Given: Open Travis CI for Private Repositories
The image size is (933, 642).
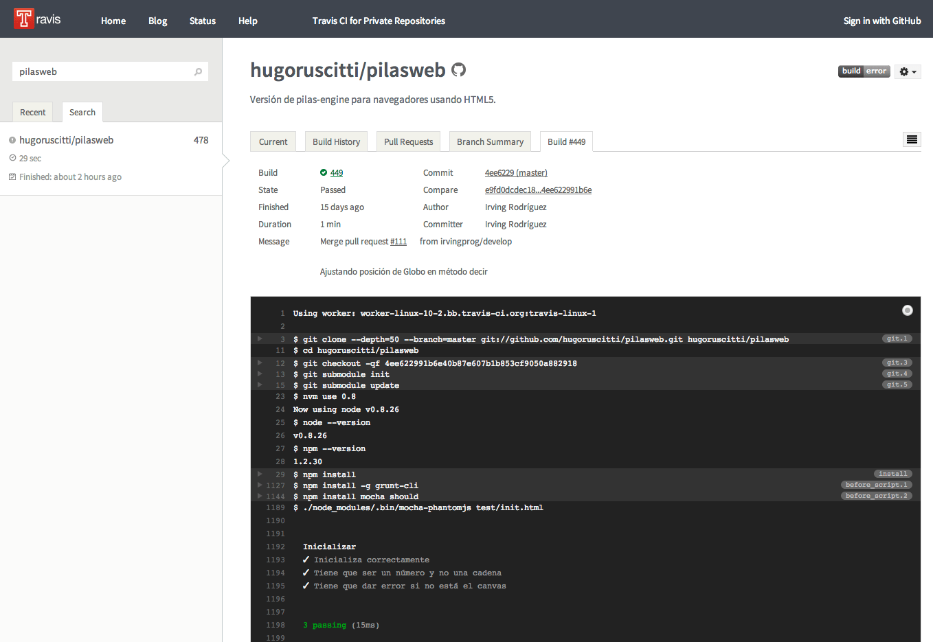Looking at the screenshot, I should [379, 21].
